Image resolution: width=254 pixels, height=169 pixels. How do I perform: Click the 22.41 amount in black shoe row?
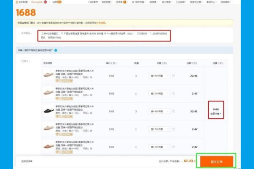[194, 111]
